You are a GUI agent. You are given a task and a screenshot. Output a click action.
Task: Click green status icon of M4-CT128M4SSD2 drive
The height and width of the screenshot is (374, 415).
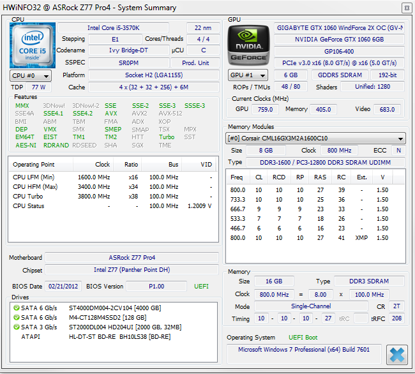[x=17, y=317]
